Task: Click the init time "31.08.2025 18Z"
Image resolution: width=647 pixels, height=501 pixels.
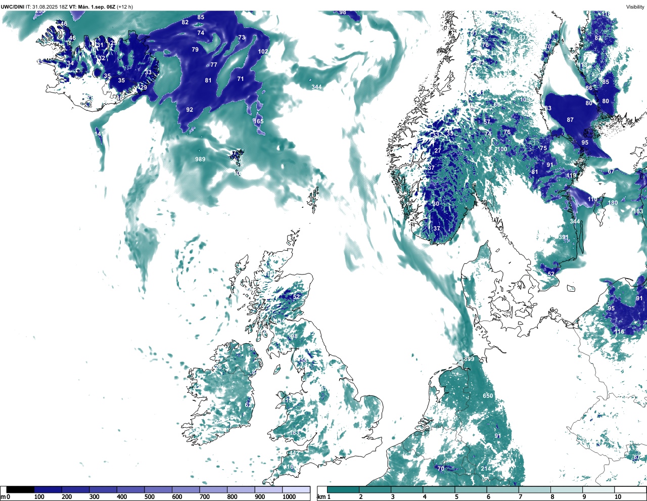Action: [51, 7]
